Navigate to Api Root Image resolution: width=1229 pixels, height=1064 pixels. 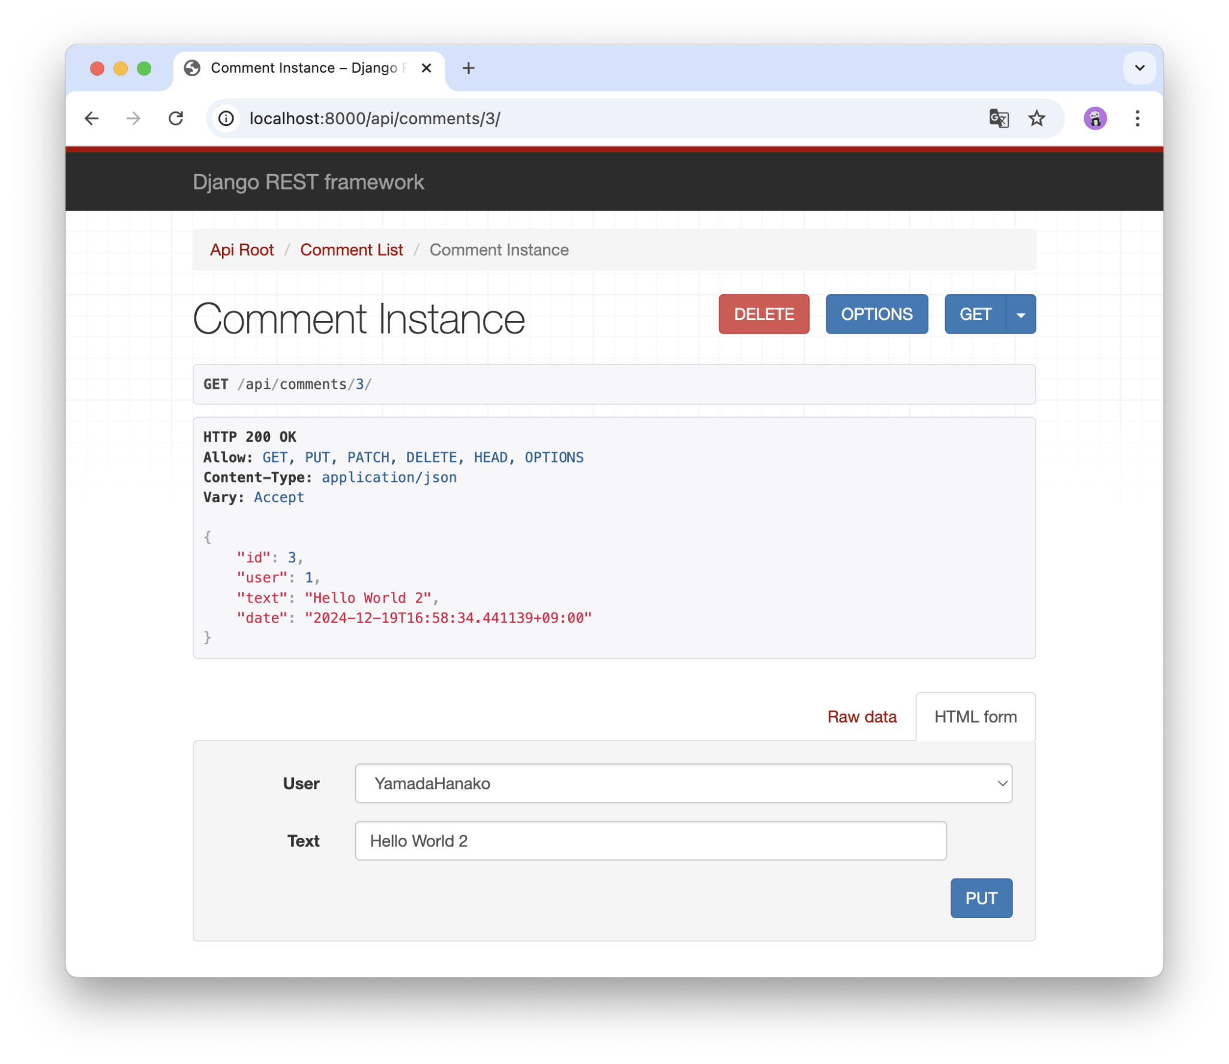pyautogui.click(x=242, y=250)
